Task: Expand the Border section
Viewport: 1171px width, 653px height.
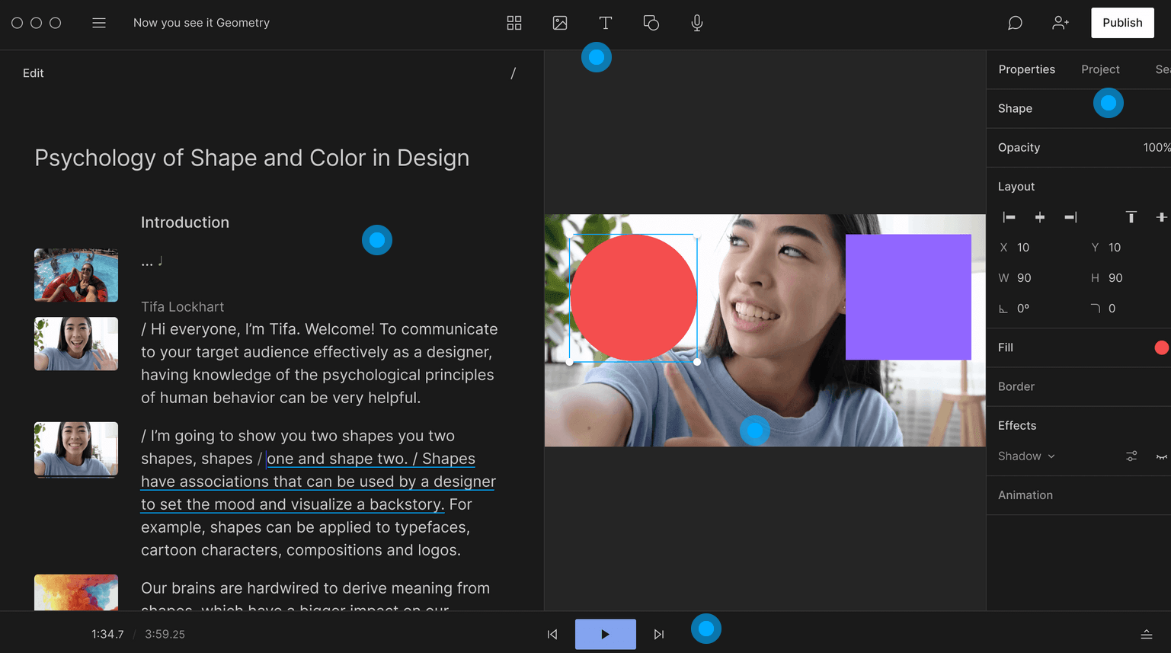Action: (x=1016, y=386)
